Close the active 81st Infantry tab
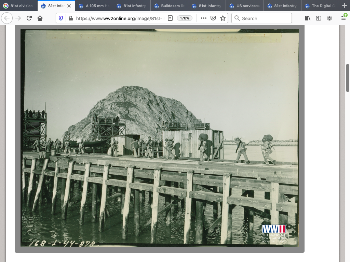The height and width of the screenshot is (262, 350). pyautogui.click(x=69, y=6)
